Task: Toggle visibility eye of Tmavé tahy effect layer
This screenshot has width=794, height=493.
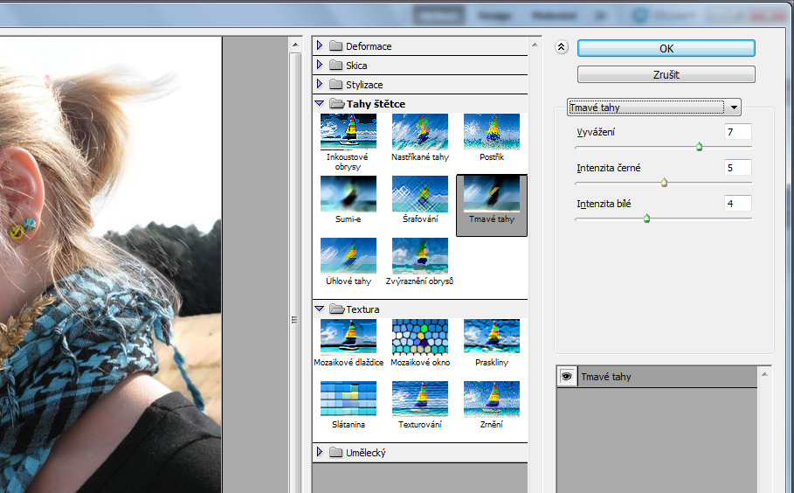Action: click(x=567, y=377)
